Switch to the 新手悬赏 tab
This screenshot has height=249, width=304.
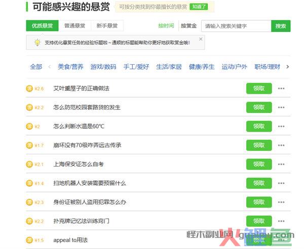click(x=107, y=26)
